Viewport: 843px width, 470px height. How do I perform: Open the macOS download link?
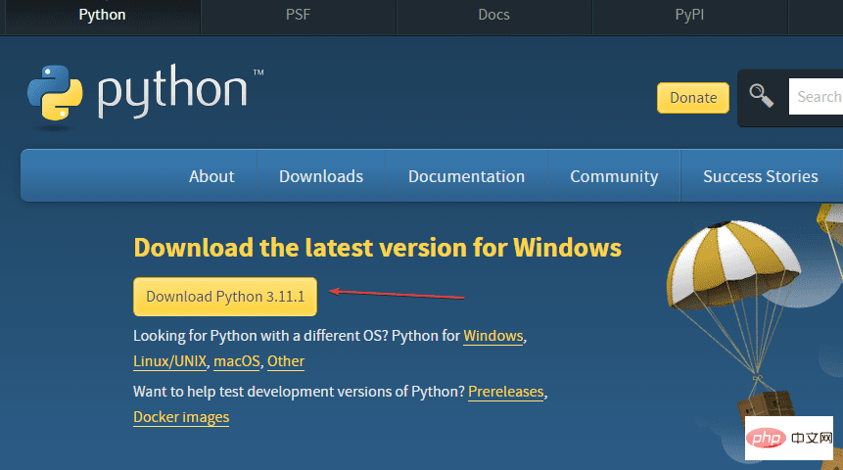click(x=237, y=361)
